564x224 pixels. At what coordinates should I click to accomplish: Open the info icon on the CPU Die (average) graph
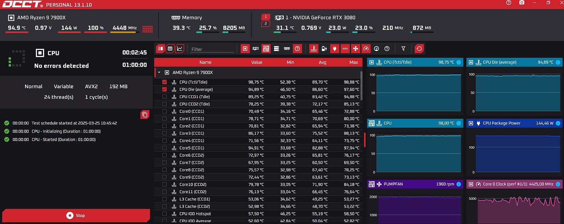coord(558,62)
